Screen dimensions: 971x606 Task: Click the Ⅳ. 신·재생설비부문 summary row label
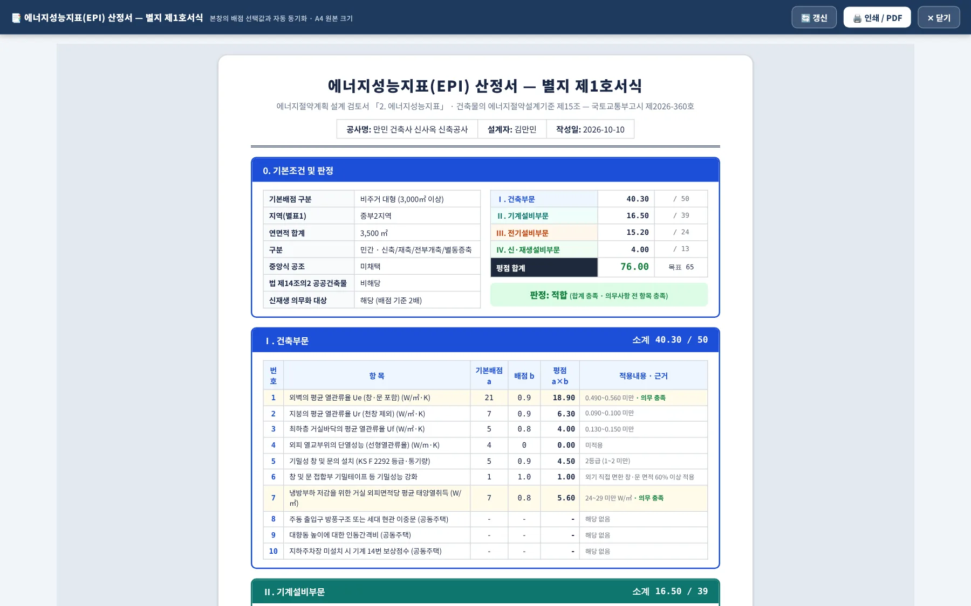544,249
